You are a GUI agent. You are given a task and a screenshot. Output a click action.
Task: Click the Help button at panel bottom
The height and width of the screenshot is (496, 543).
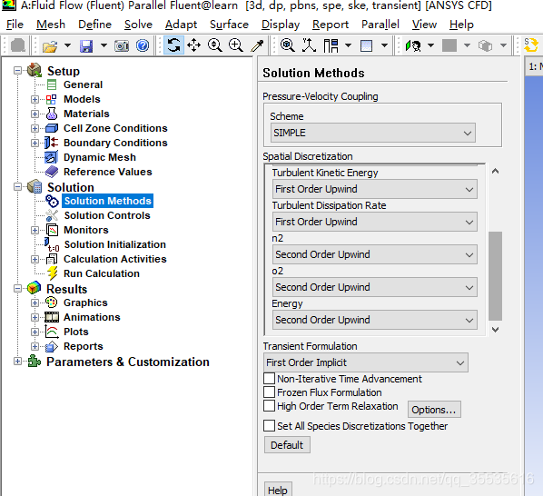(x=278, y=489)
